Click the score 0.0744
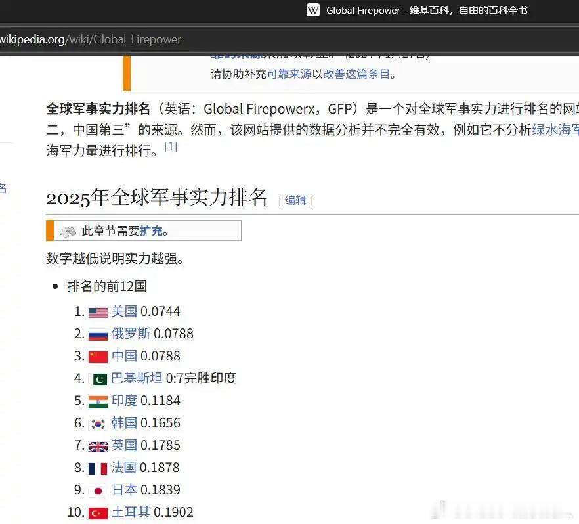The width and height of the screenshot is (579, 524). click(x=160, y=311)
